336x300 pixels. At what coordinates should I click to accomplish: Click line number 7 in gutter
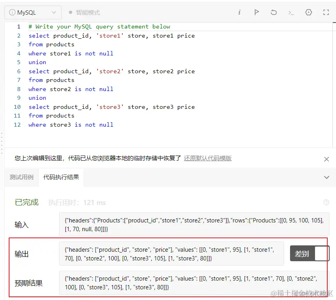[x=19, y=80]
